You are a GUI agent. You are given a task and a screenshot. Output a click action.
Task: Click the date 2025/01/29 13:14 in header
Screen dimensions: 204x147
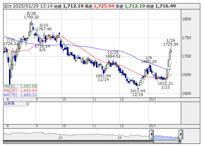coord(33,6)
